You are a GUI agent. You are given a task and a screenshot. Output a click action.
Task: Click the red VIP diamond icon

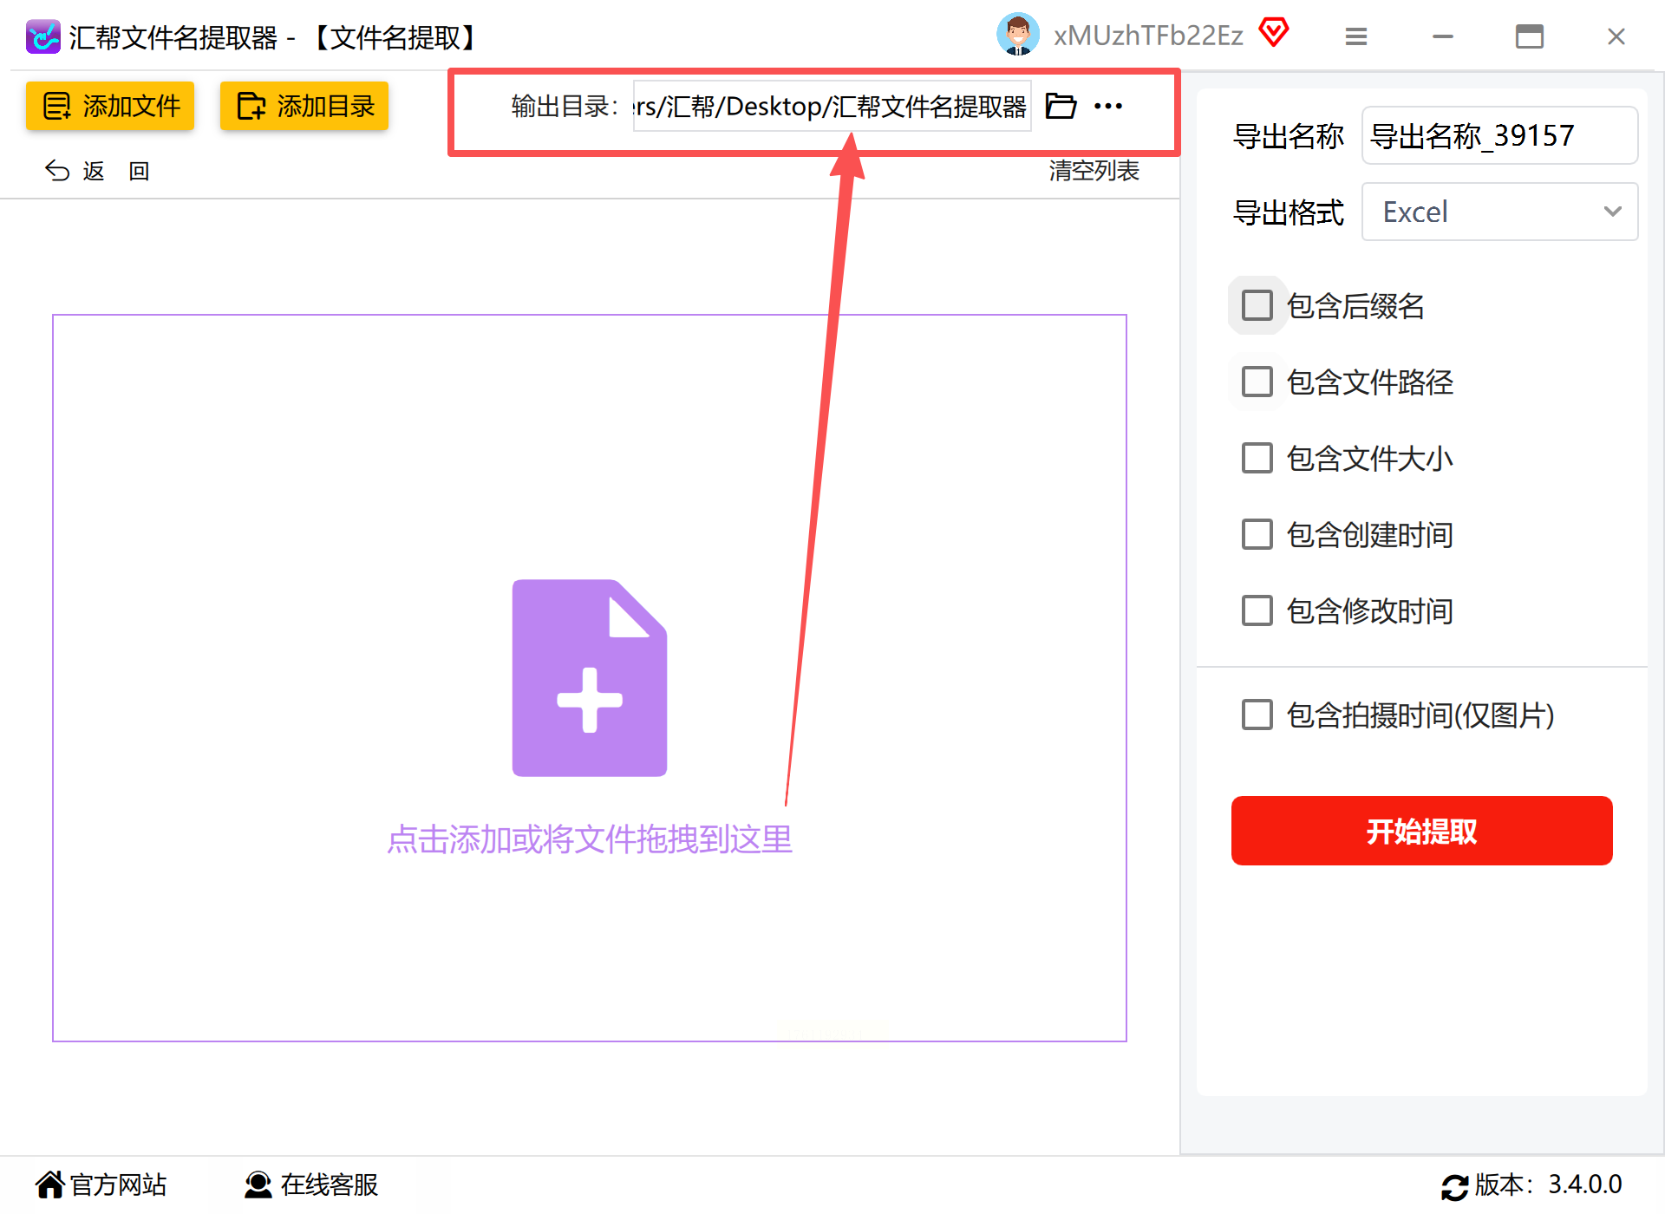coord(1274,33)
